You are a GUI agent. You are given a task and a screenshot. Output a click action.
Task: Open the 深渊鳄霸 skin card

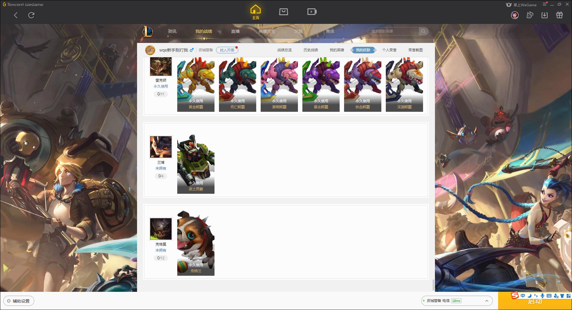pos(404,84)
